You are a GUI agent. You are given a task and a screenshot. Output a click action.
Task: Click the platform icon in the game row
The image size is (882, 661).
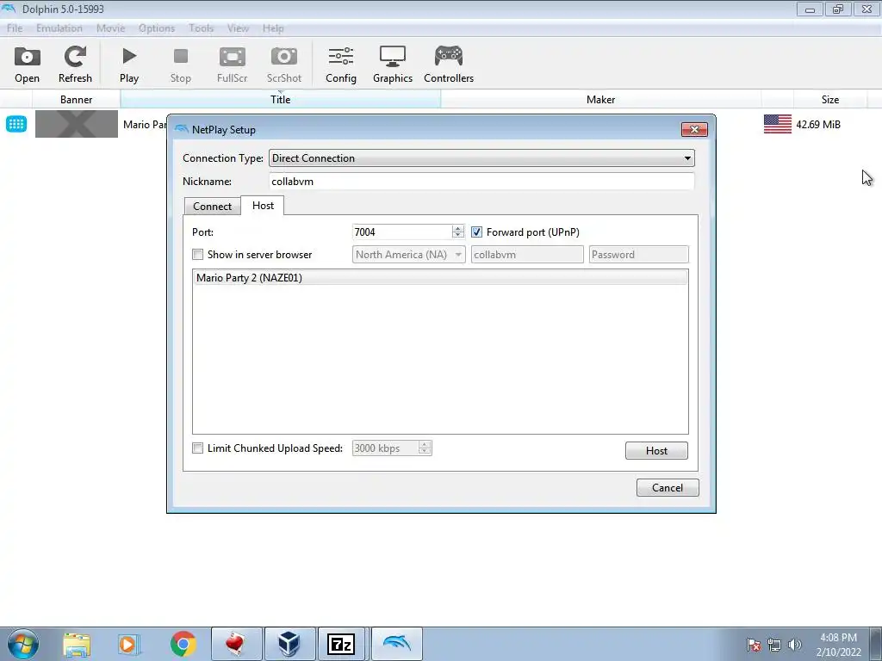16,124
